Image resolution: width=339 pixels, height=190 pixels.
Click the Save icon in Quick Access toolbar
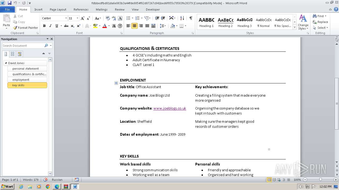(x=10, y=3)
